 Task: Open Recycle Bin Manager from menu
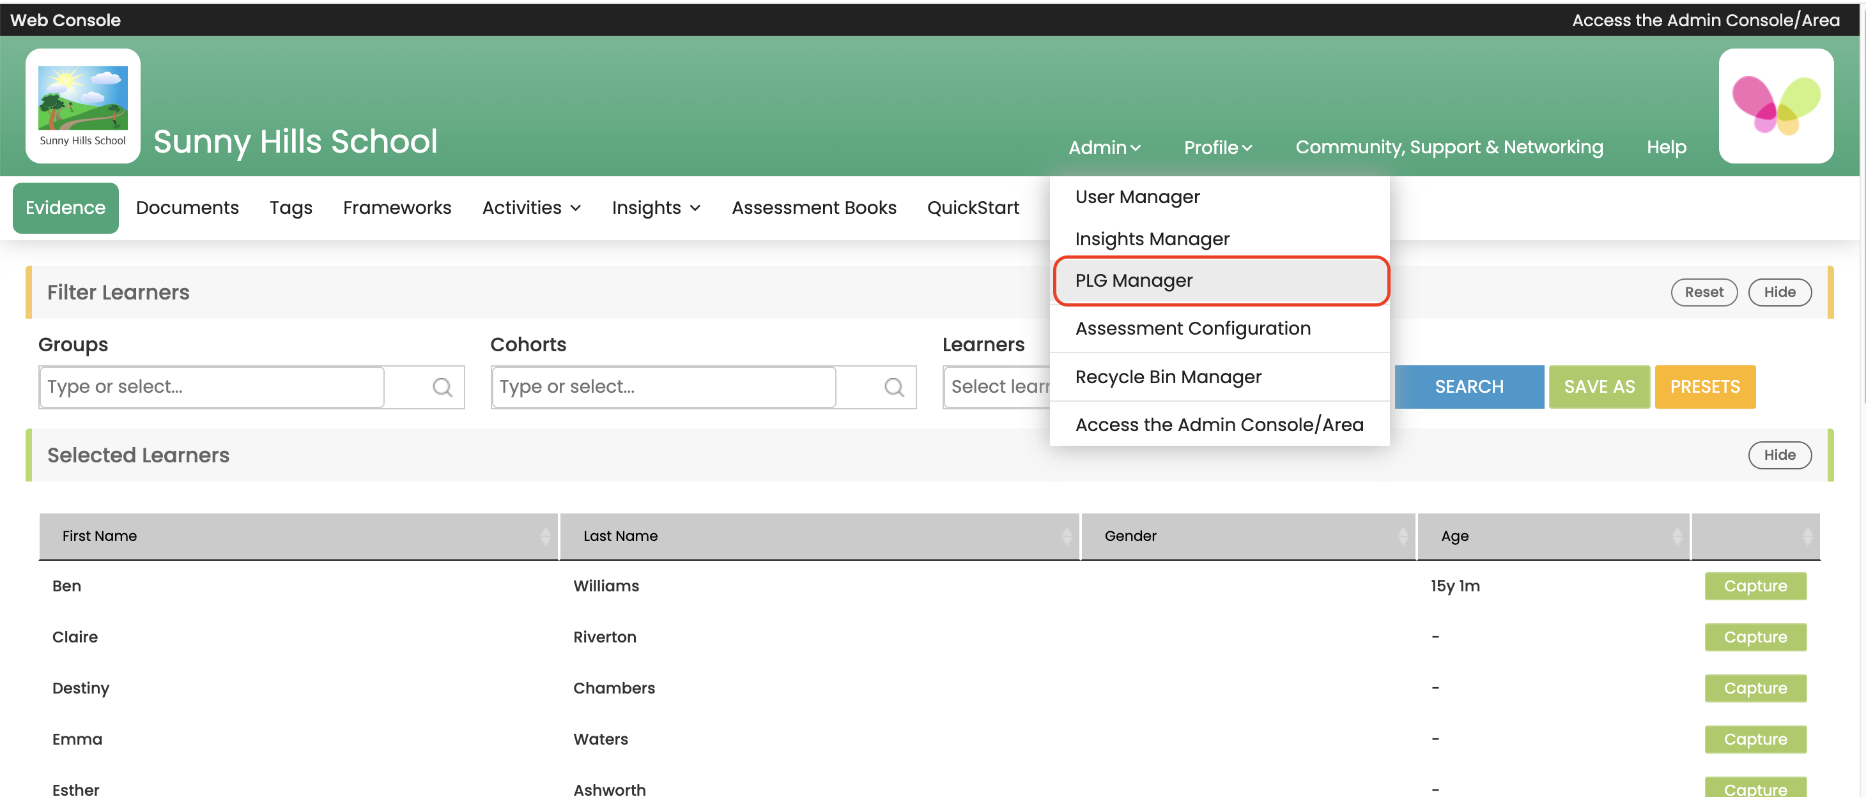click(x=1168, y=377)
